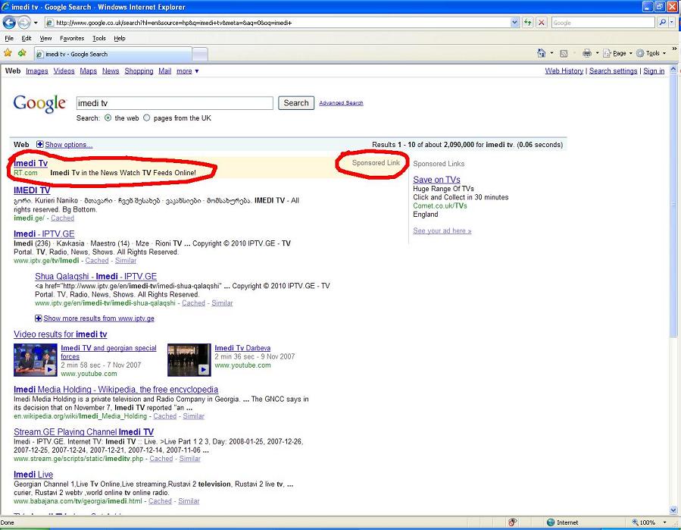Open Search settings link

coord(613,71)
